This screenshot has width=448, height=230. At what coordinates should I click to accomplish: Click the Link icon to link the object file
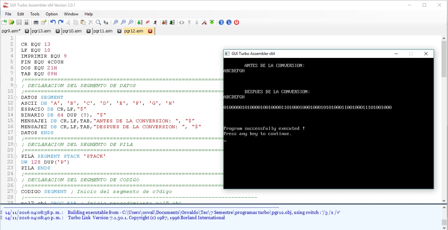[147, 22]
